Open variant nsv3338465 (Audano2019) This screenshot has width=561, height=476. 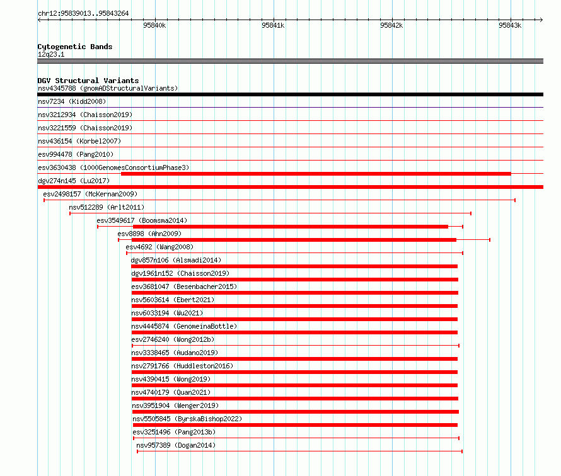coord(175,353)
